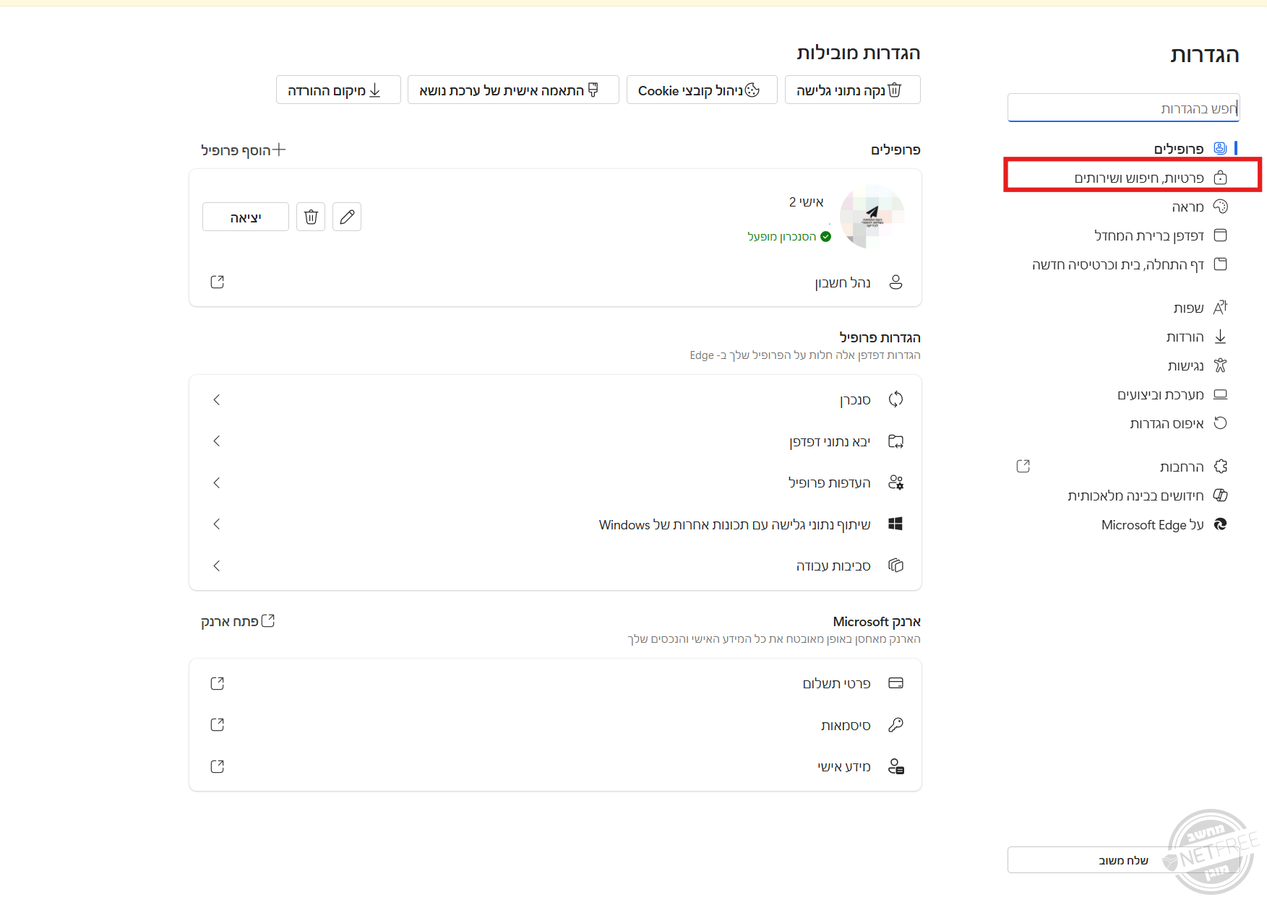This screenshot has width=1267, height=897.
Task: Click external link icon next to Extensions
Action: tap(1023, 467)
